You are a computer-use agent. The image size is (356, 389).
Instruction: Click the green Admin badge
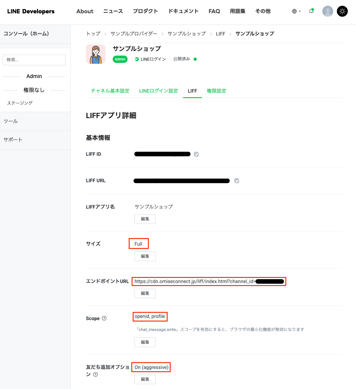pos(120,59)
